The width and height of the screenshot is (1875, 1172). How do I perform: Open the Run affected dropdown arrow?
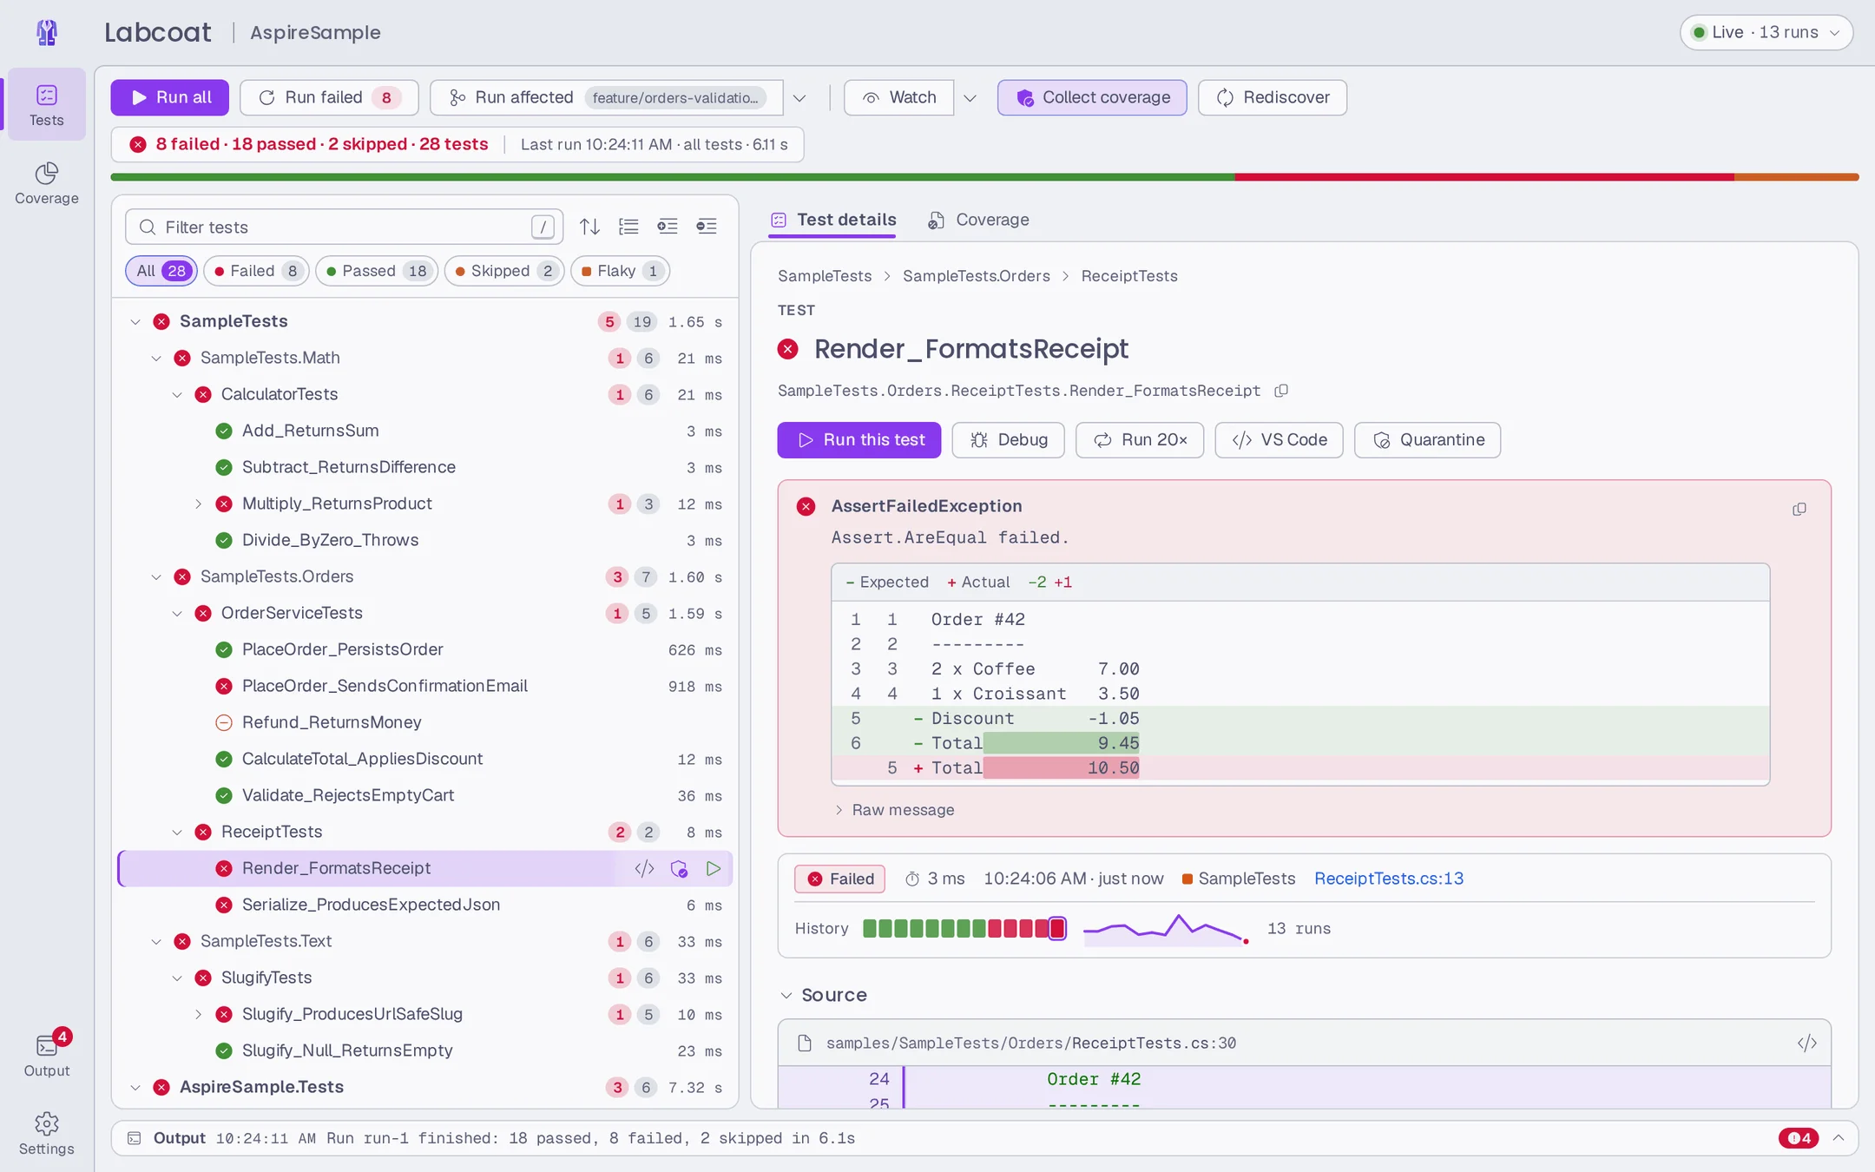pos(799,98)
